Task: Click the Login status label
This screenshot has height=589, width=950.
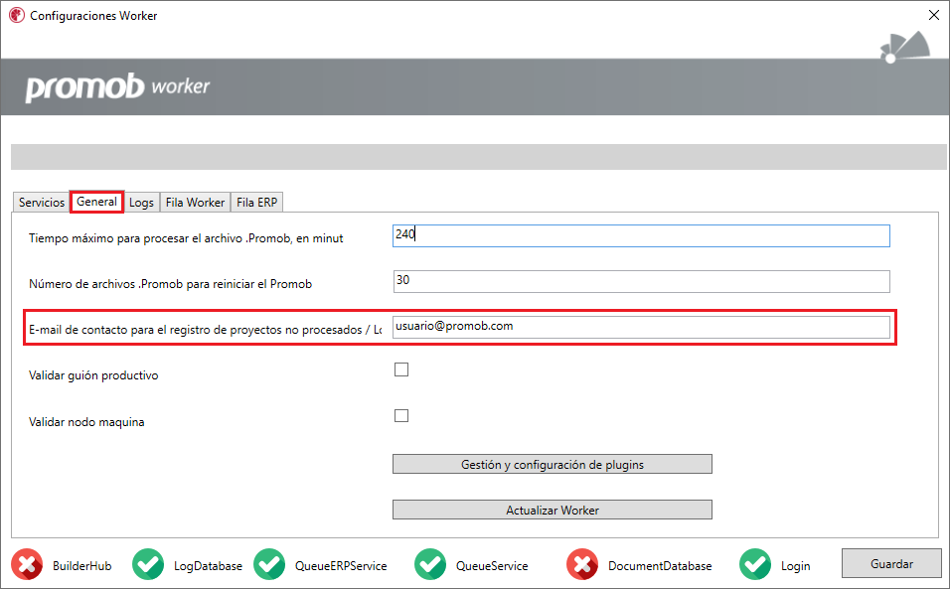Action: [796, 566]
